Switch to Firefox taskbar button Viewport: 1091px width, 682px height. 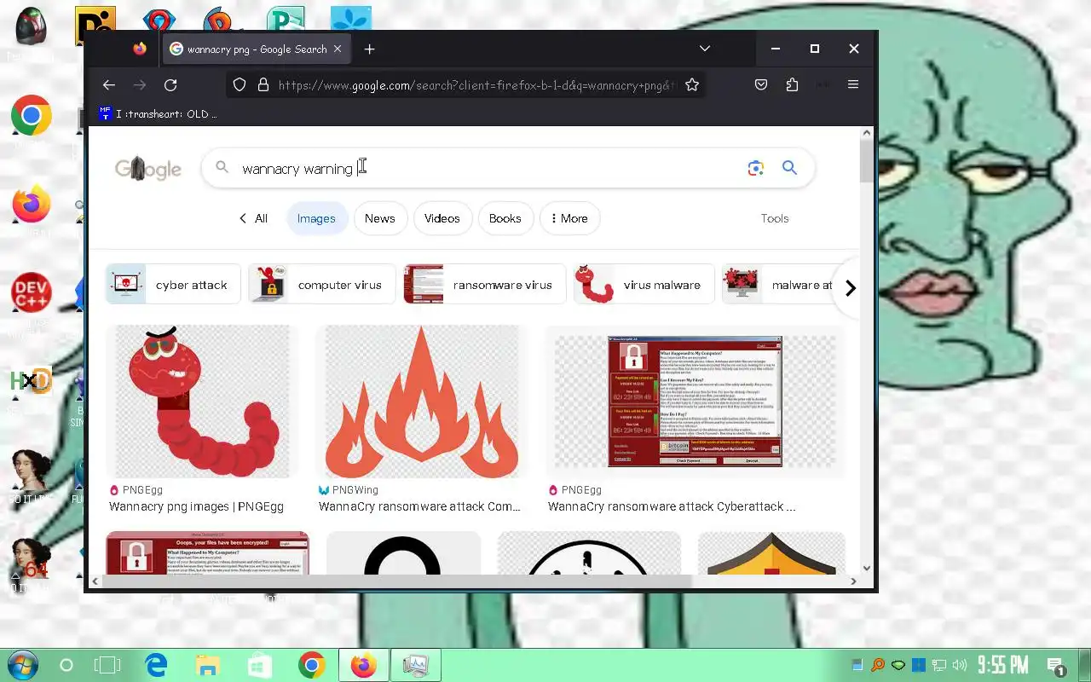[x=364, y=666]
